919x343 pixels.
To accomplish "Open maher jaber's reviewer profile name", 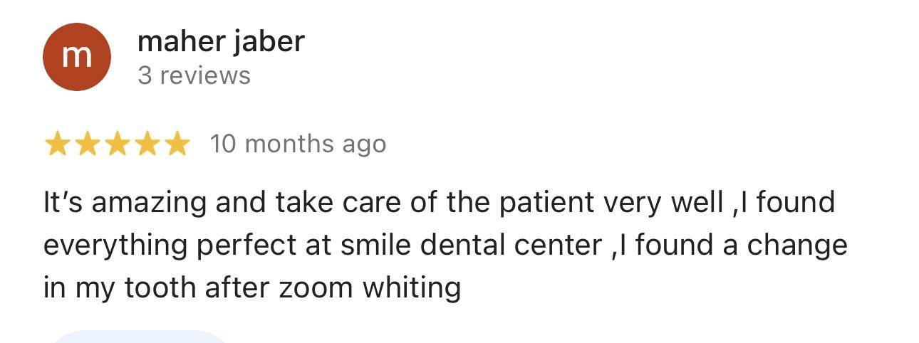I will pyautogui.click(x=221, y=41).
